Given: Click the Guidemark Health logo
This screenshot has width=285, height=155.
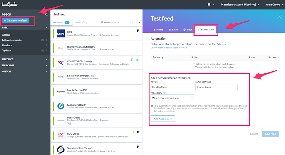Looking at the screenshot, I should (x=60, y=106).
